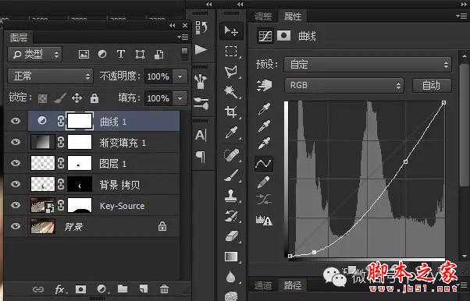This screenshot has width=470, height=301.
Task: Toggle lock transparent pixels
Action: [x=42, y=98]
